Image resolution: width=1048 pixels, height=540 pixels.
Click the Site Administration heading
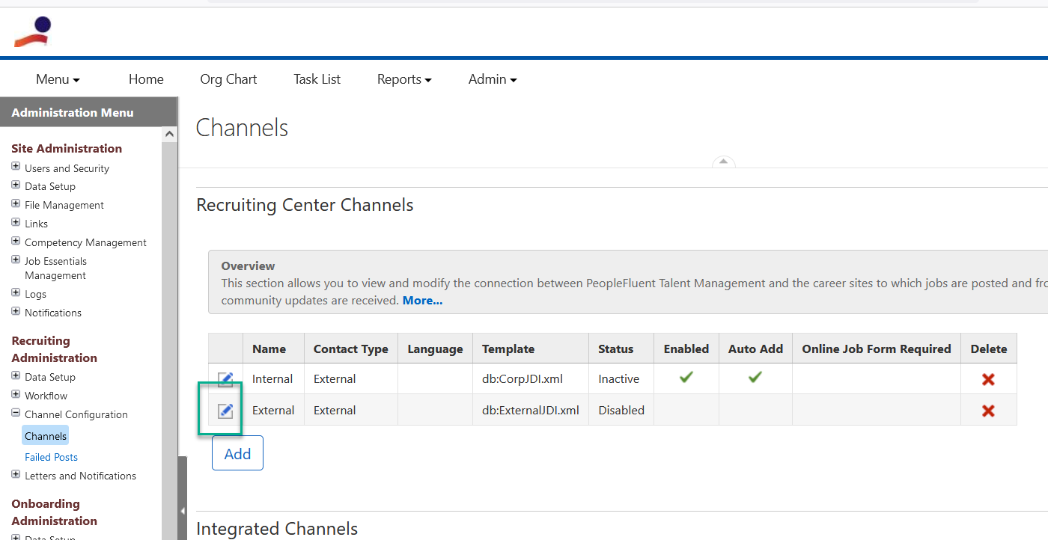coord(67,148)
